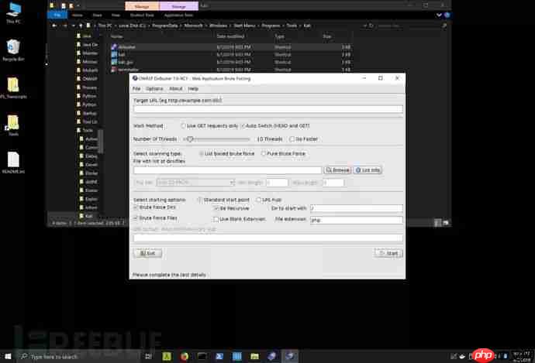Screen dimensions: 535x363
Task: Click the kali shortcut icon in Explorer
Action: point(114,54)
